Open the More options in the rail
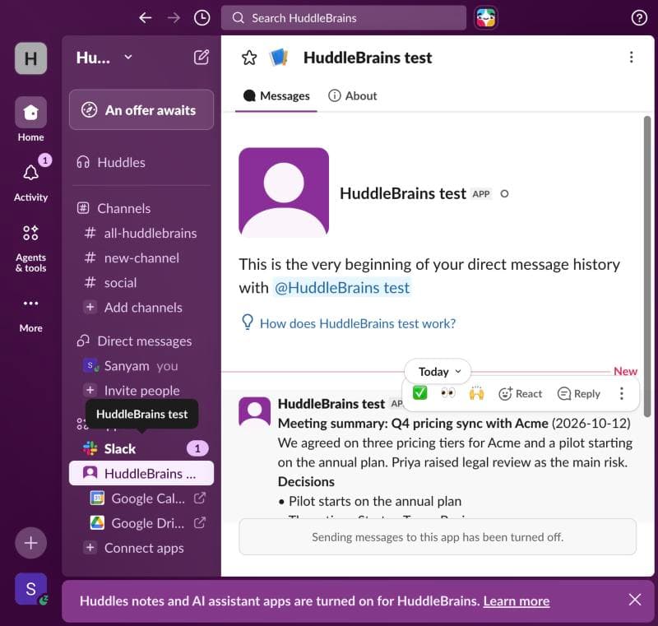The width and height of the screenshot is (658, 626). 30,314
